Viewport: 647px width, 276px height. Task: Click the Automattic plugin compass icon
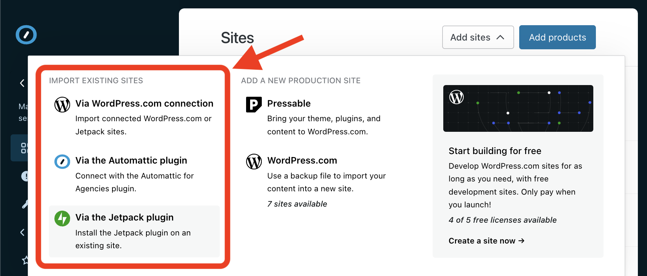click(x=62, y=161)
